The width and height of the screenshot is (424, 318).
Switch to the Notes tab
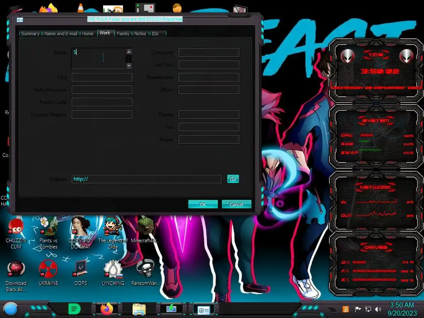point(140,34)
